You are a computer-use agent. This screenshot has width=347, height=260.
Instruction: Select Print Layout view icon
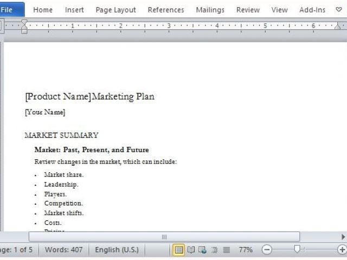tap(179, 250)
